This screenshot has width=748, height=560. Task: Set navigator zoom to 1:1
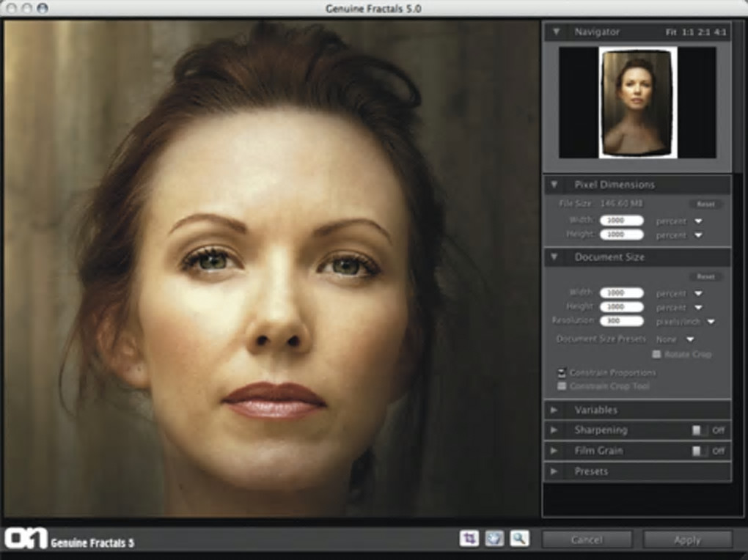click(x=688, y=32)
